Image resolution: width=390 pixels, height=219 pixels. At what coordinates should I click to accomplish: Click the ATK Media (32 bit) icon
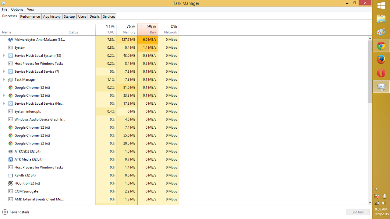click(11, 159)
